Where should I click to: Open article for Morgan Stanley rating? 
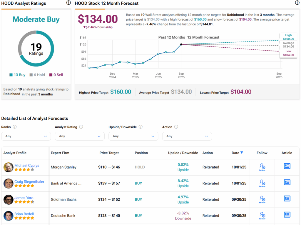tap(287, 166)
